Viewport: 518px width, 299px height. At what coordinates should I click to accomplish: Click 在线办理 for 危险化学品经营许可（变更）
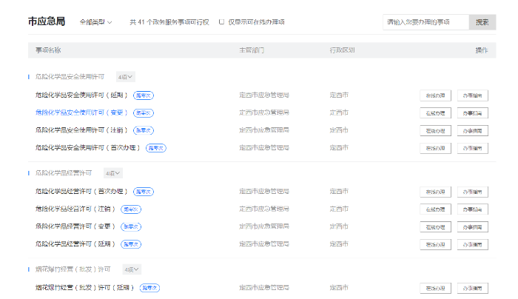pyautogui.click(x=435, y=226)
